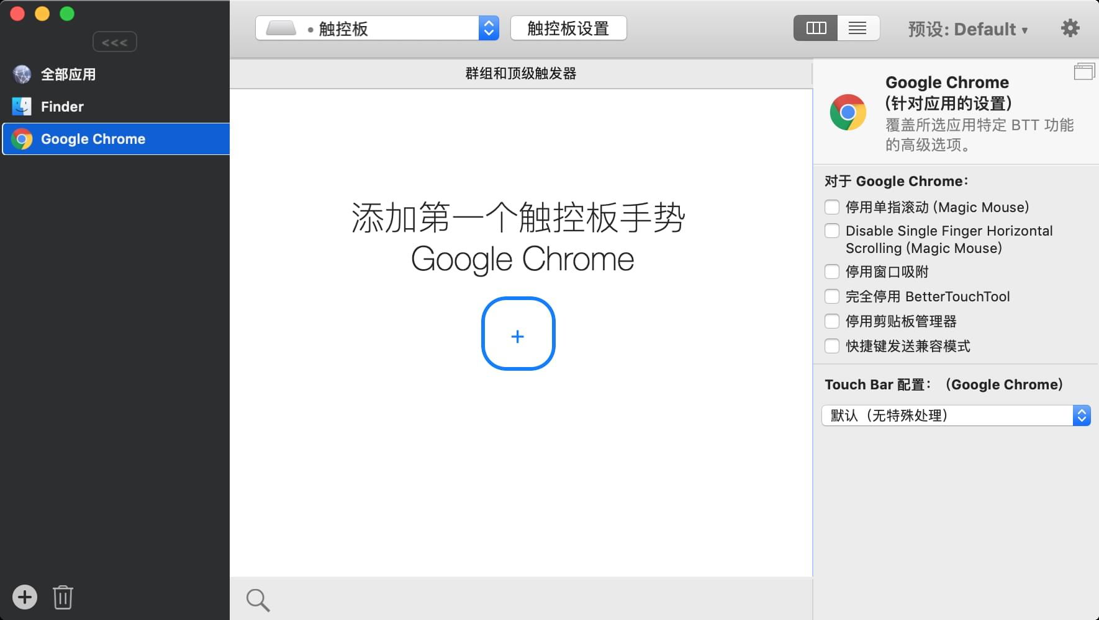Click the add app plus icon
The height and width of the screenshot is (620, 1099).
[x=25, y=597]
